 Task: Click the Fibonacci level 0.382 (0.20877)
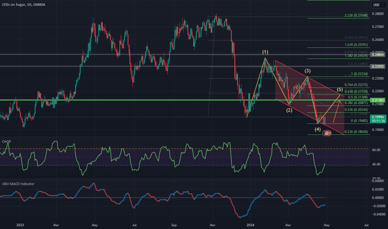point(356,102)
